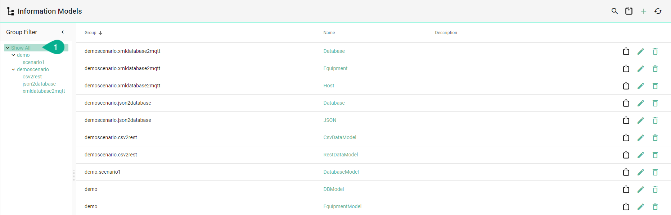Edit the RestDataModel entry
Image resolution: width=671 pixels, height=215 pixels.
point(640,155)
